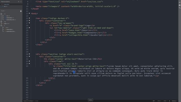Image resolution: width=181 pixels, height=102 pixels.
Task: Fold the section div at line 30
Action: (x=29, y=54)
